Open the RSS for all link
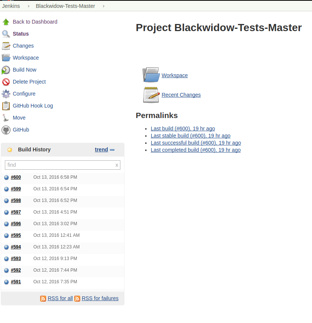Screen dimensions: 312x323 pos(60,298)
